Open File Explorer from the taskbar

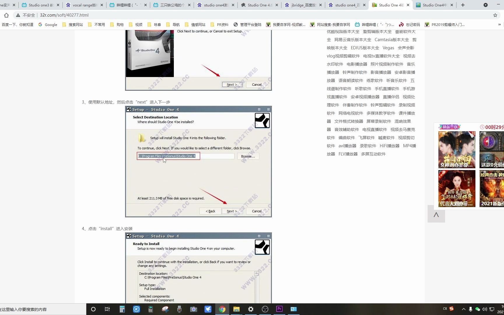tap(236, 309)
